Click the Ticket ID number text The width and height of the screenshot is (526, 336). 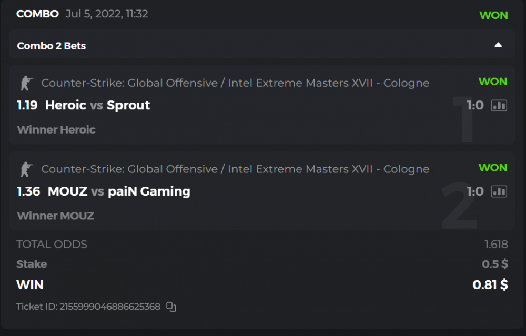pos(110,307)
